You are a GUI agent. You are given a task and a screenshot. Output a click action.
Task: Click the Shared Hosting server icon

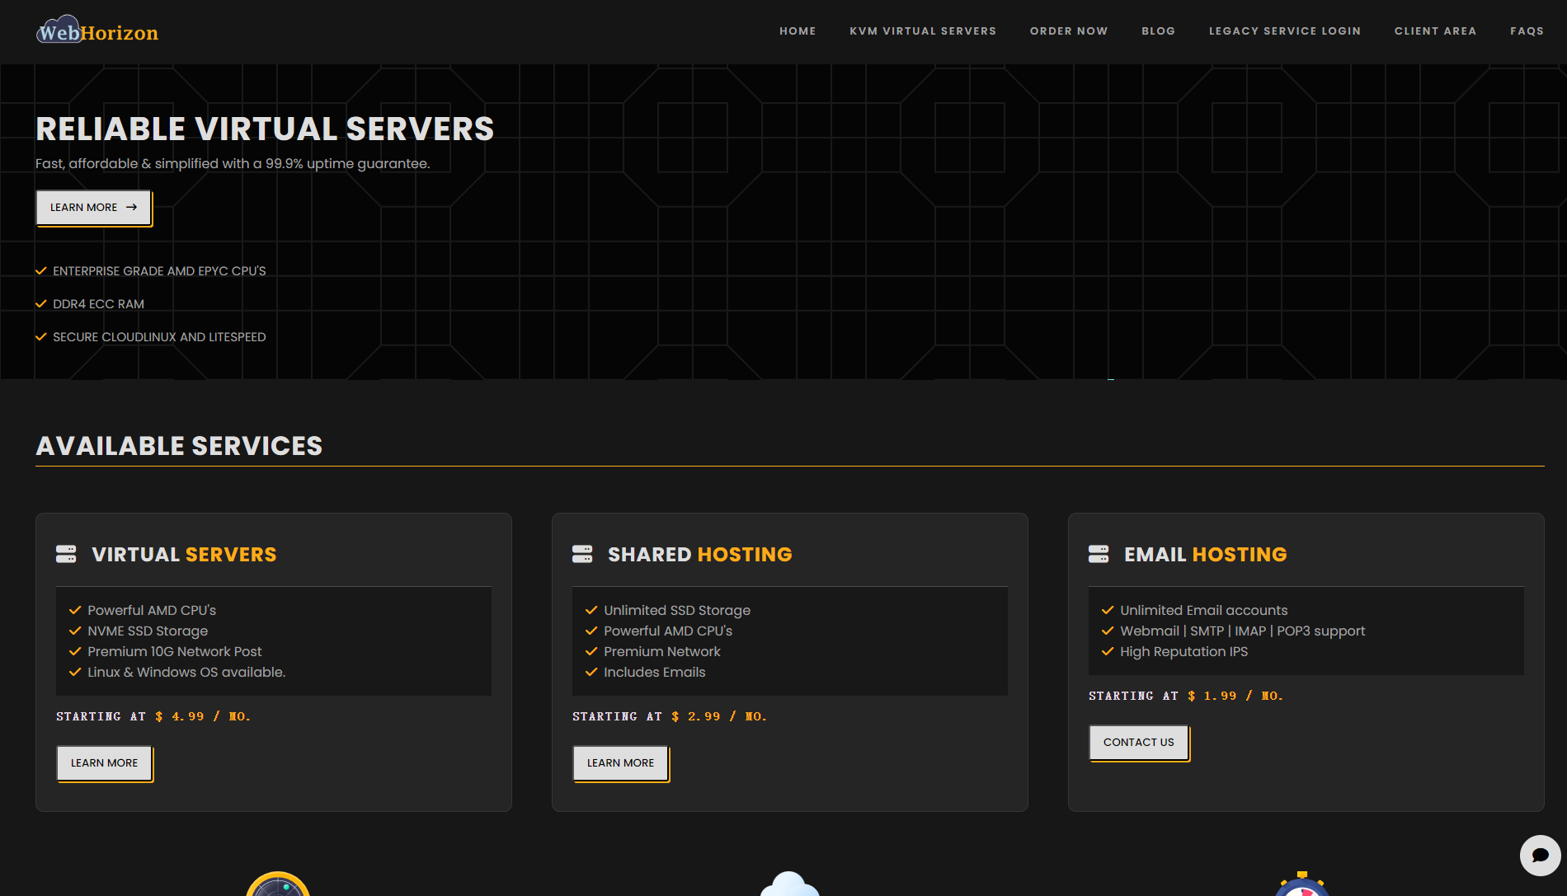pyautogui.click(x=582, y=554)
